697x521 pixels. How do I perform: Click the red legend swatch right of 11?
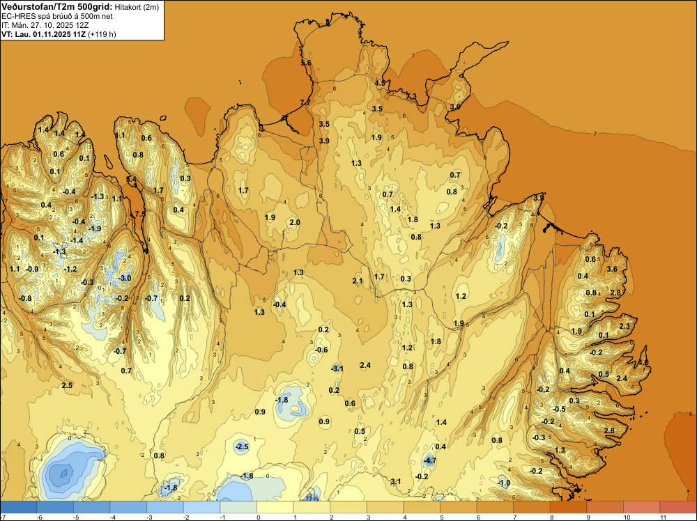678,507
